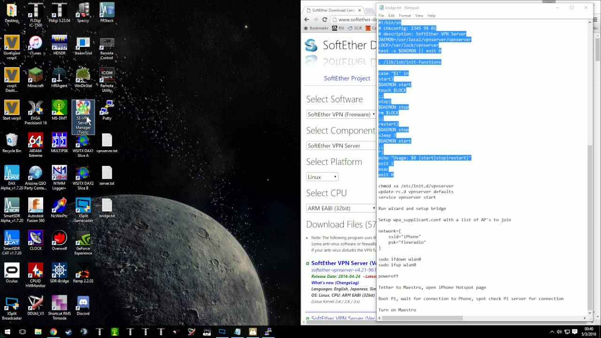This screenshot has height=338, width=601.
Task: Open the Bookmarks folder in bookmarks bar
Action: (x=316, y=28)
